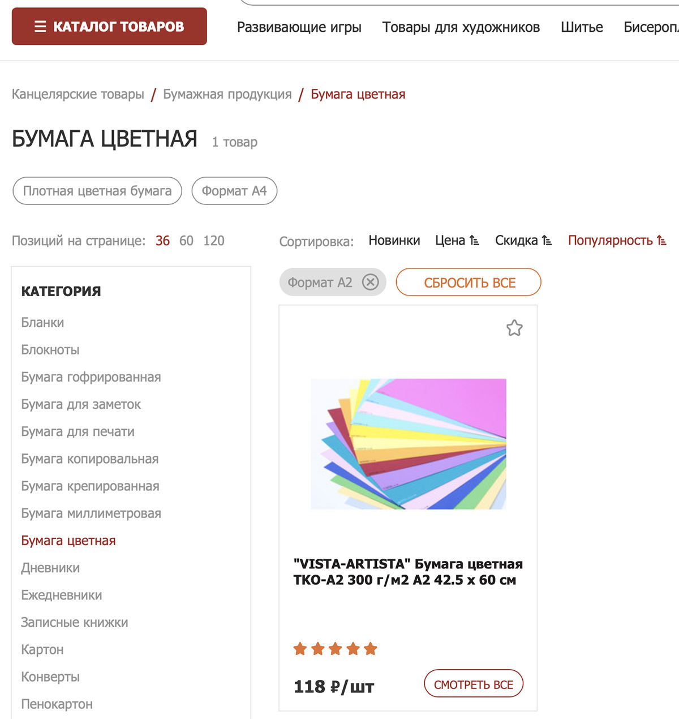The width and height of the screenshot is (679, 719).
Task: Show 60 items per page
Action: (186, 241)
